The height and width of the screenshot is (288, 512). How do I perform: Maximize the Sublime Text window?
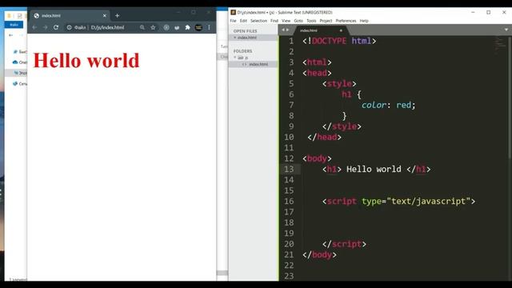coord(488,13)
